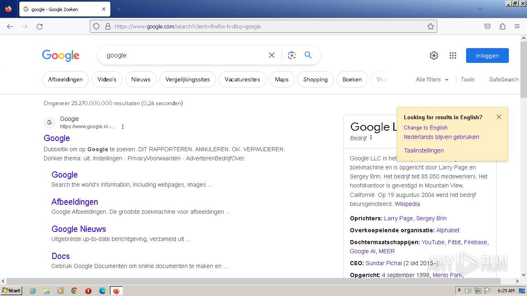
Task: Open the Alphabet link
Action: (448, 230)
